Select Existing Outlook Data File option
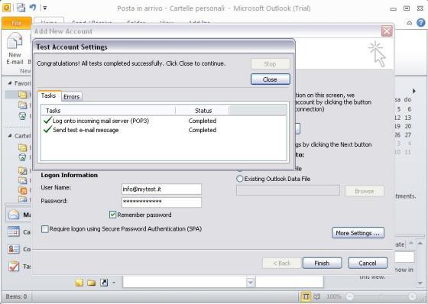The width and height of the screenshot is (428, 304). pos(239,179)
